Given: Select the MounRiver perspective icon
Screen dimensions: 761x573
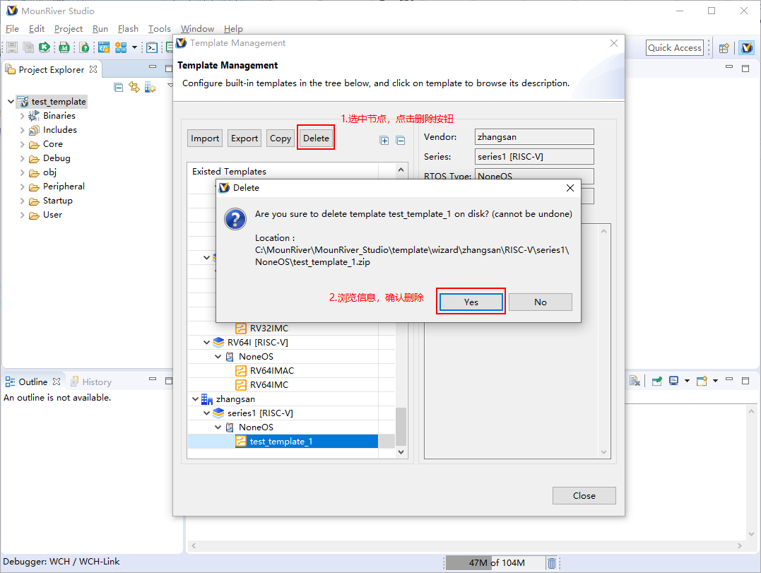Looking at the screenshot, I should [747, 48].
